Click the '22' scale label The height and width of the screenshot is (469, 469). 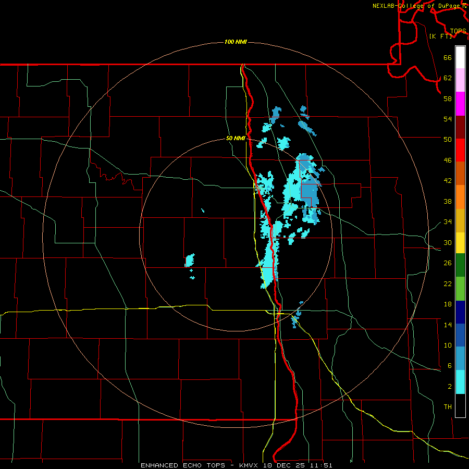click(448, 284)
